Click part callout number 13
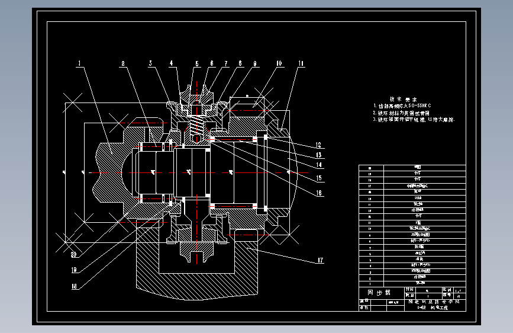 (x=319, y=155)
